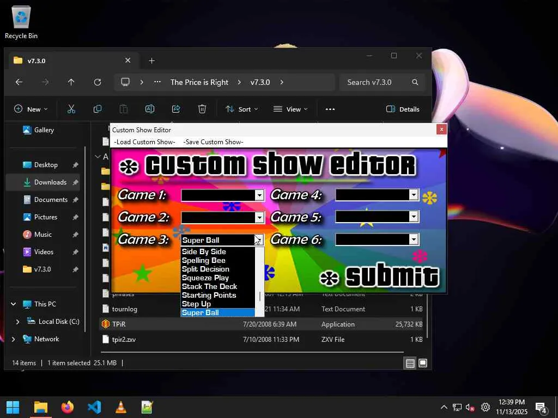
Task: Open the green notepad app in taskbar
Action: [147, 407]
